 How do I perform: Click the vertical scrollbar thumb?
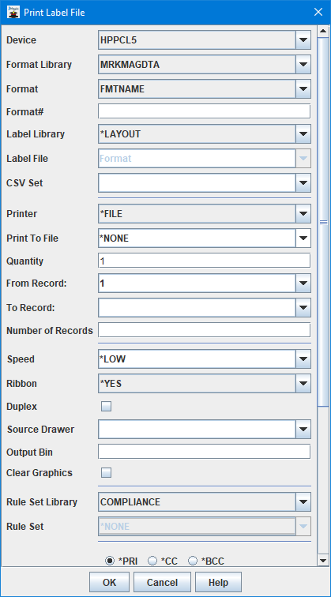(323, 222)
